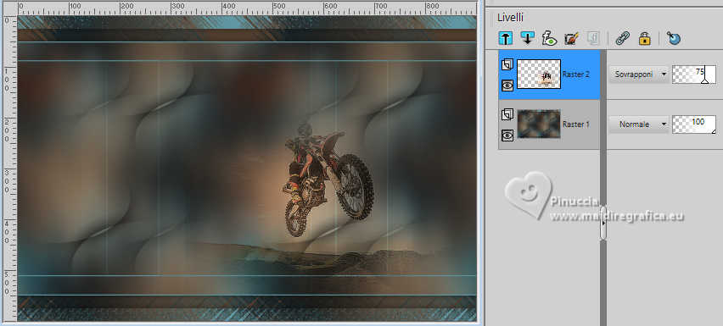The image size is (723, 326).
Task: Click the padlock lock transparency icon
Action: pos(644,39)
